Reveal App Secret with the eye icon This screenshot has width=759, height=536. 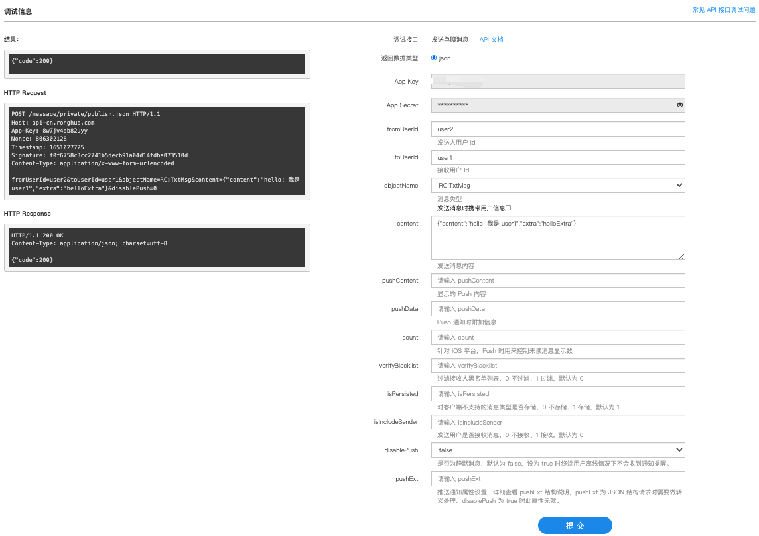[x=679, y=105]
